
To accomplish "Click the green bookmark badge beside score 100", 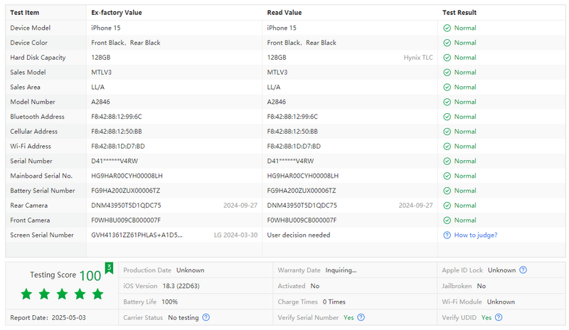I will coord(109,268).
